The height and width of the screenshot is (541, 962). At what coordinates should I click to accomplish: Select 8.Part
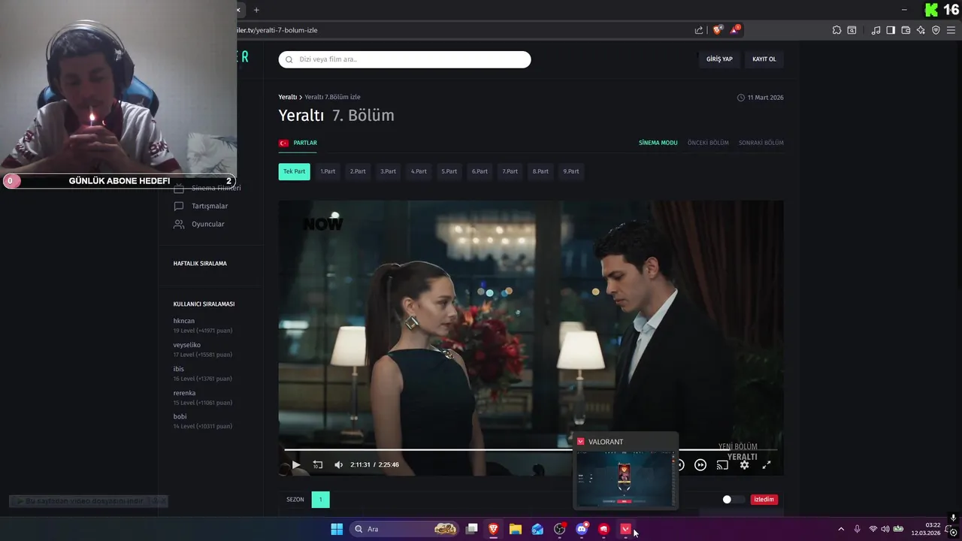540,171
